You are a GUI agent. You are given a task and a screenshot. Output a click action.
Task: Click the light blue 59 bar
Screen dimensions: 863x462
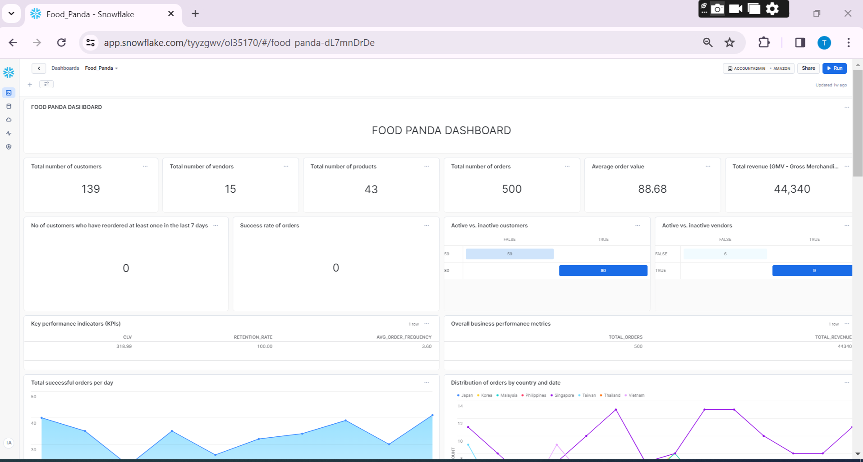point(510,254)
